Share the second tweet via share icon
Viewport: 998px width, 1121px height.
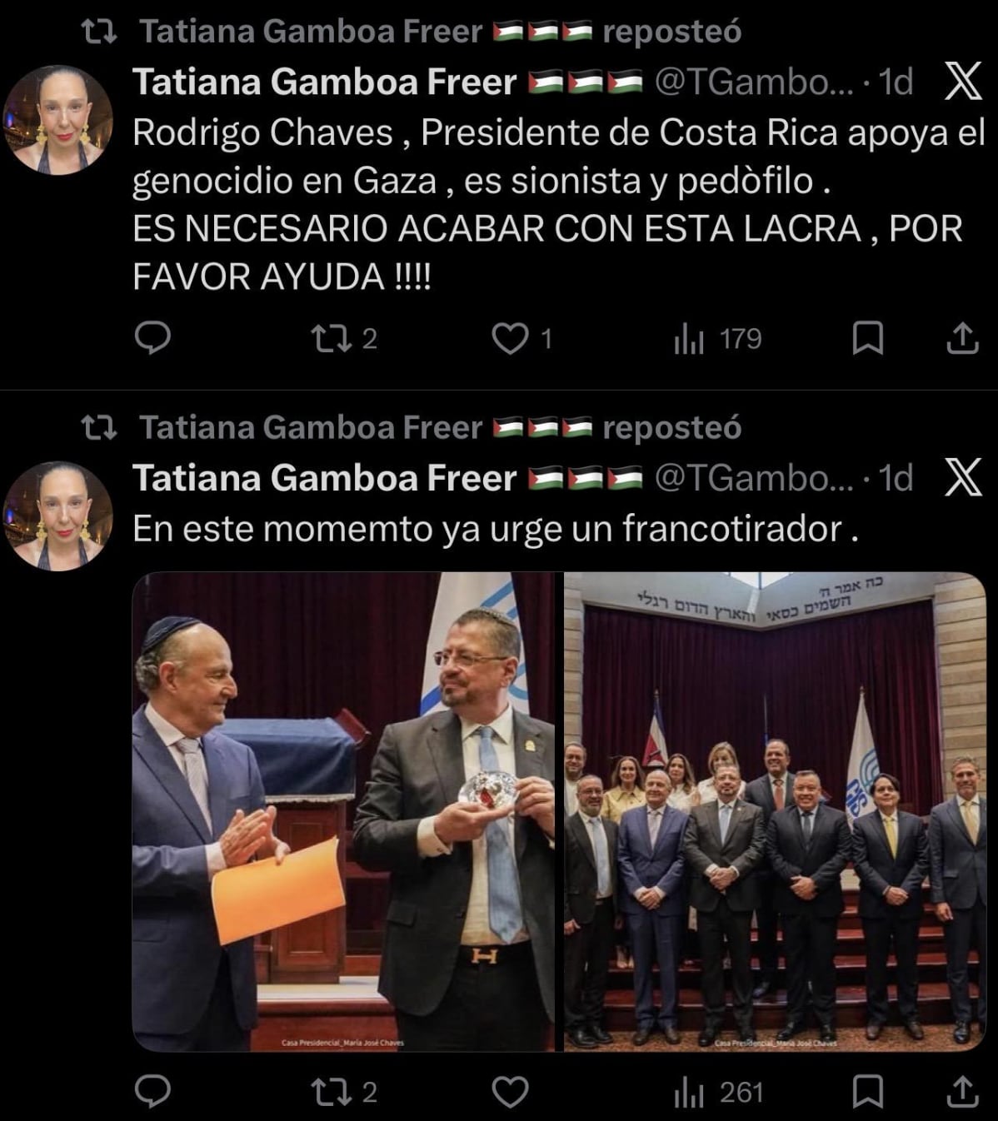coord(962,1092)
